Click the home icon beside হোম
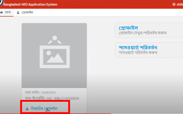This screenshot has width=183, height=114. point(1,12)
